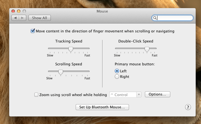Click the Scrolling Speed slider thumb

61,72
